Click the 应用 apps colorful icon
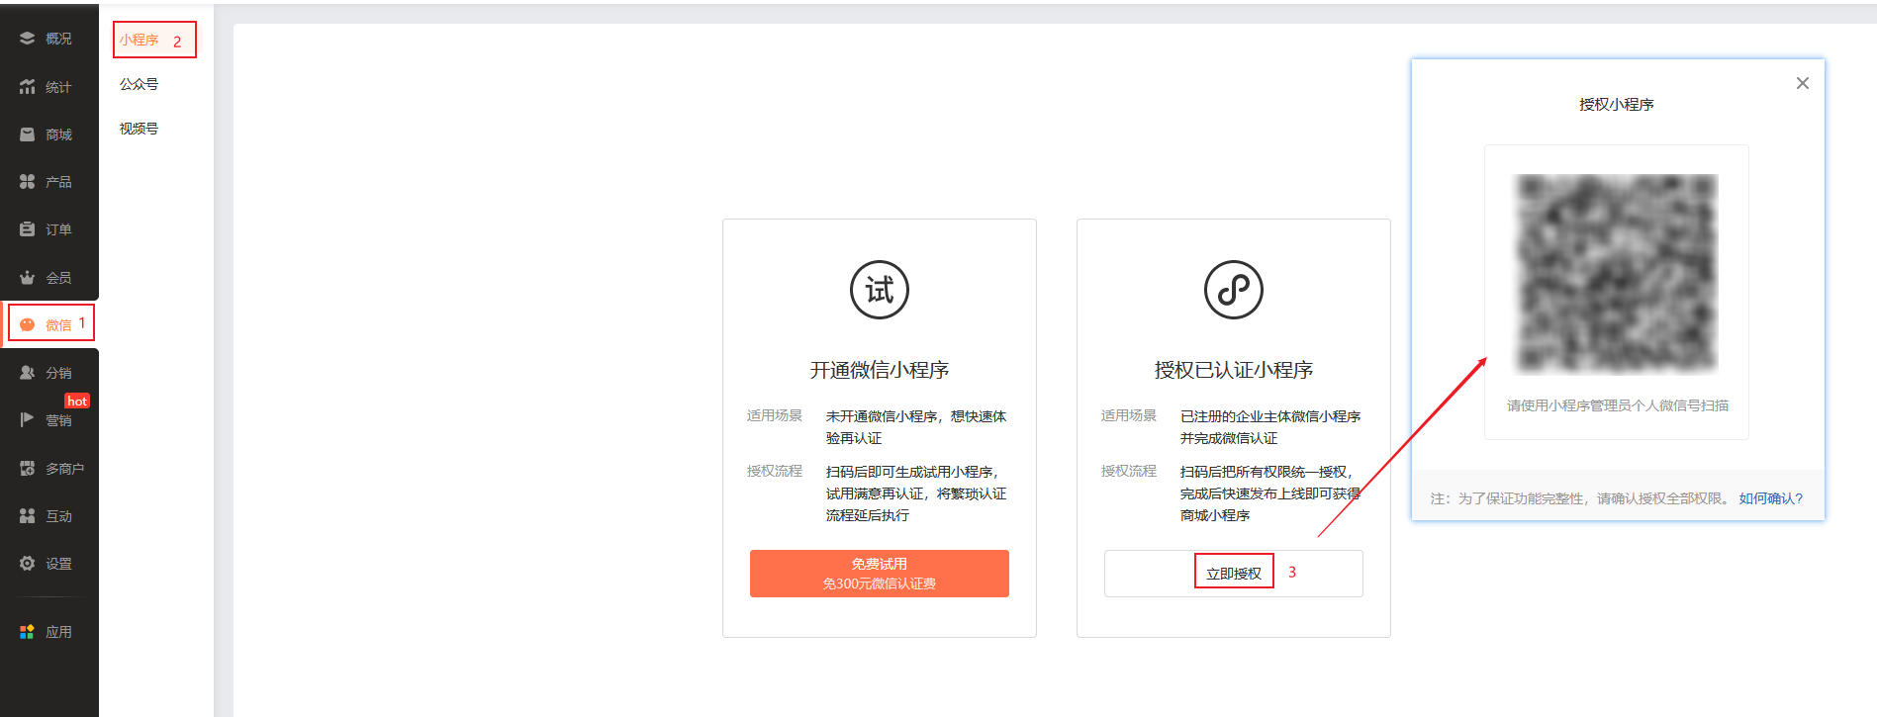 pos(27,632)
